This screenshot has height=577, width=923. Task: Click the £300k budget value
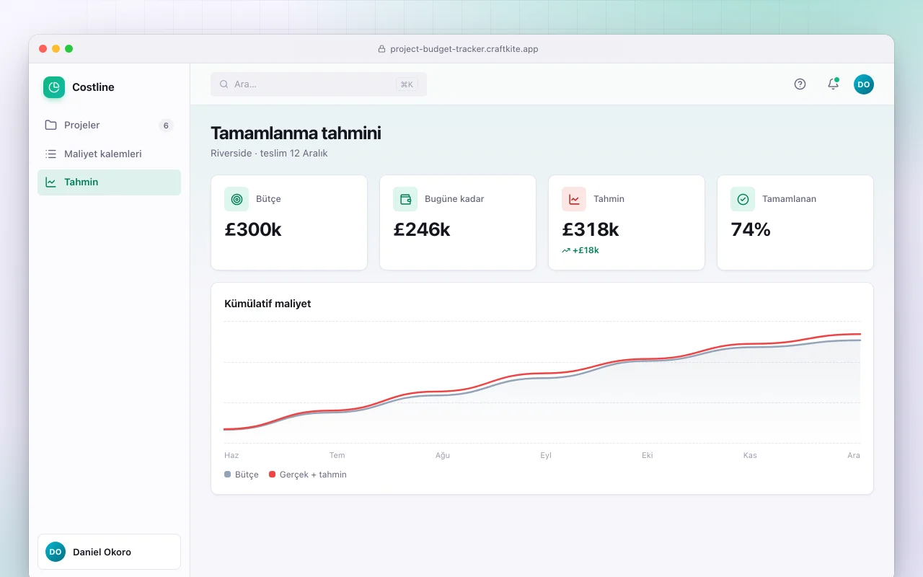[x=253, y=229]
